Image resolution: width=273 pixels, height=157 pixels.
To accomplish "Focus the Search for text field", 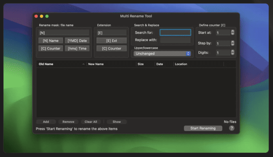I will coord(175,33).
